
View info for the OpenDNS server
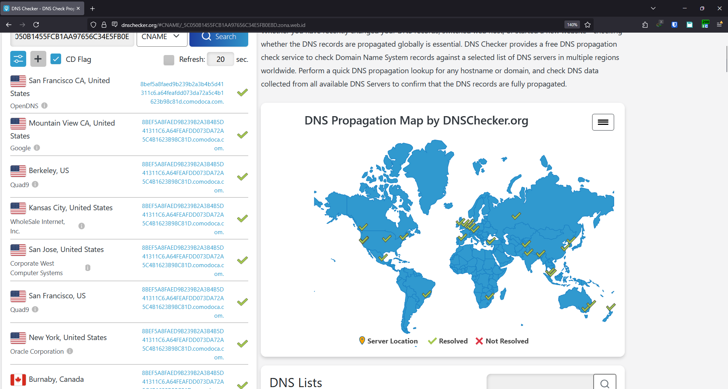click(44, 106)
